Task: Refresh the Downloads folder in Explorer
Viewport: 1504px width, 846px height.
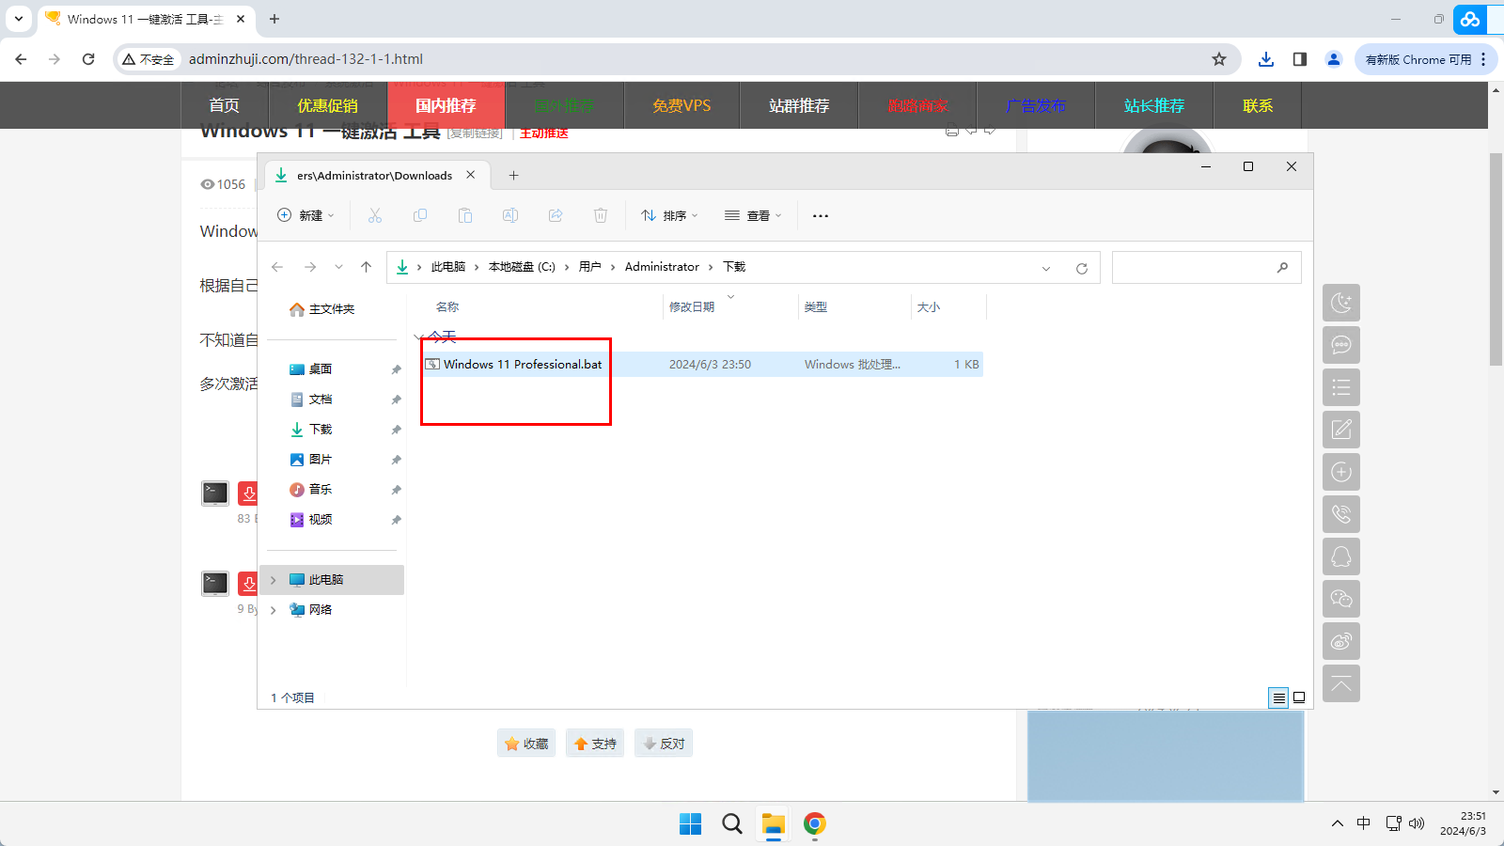Action: (x=1082, y=268)
